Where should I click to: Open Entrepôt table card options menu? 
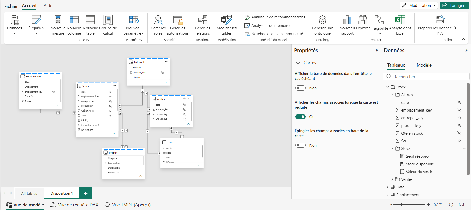coord(166,62)
